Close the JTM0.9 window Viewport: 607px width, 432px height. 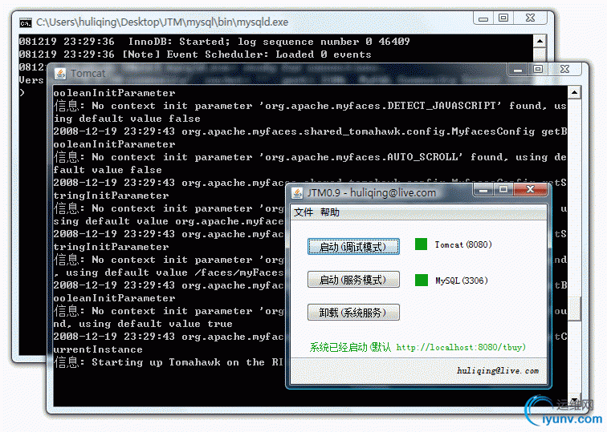530,190
